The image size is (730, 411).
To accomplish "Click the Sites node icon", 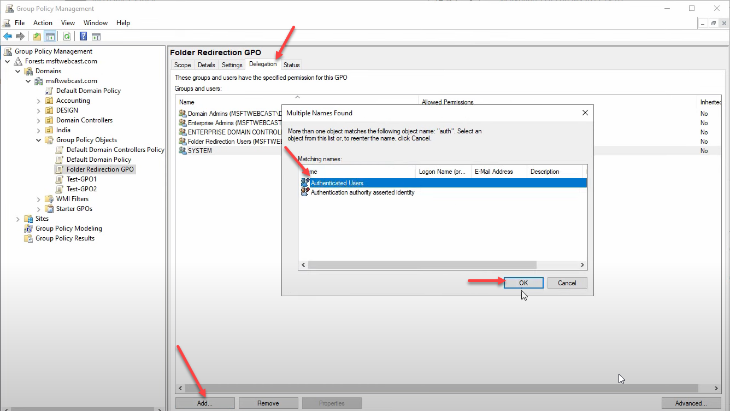I will (28, 219).
